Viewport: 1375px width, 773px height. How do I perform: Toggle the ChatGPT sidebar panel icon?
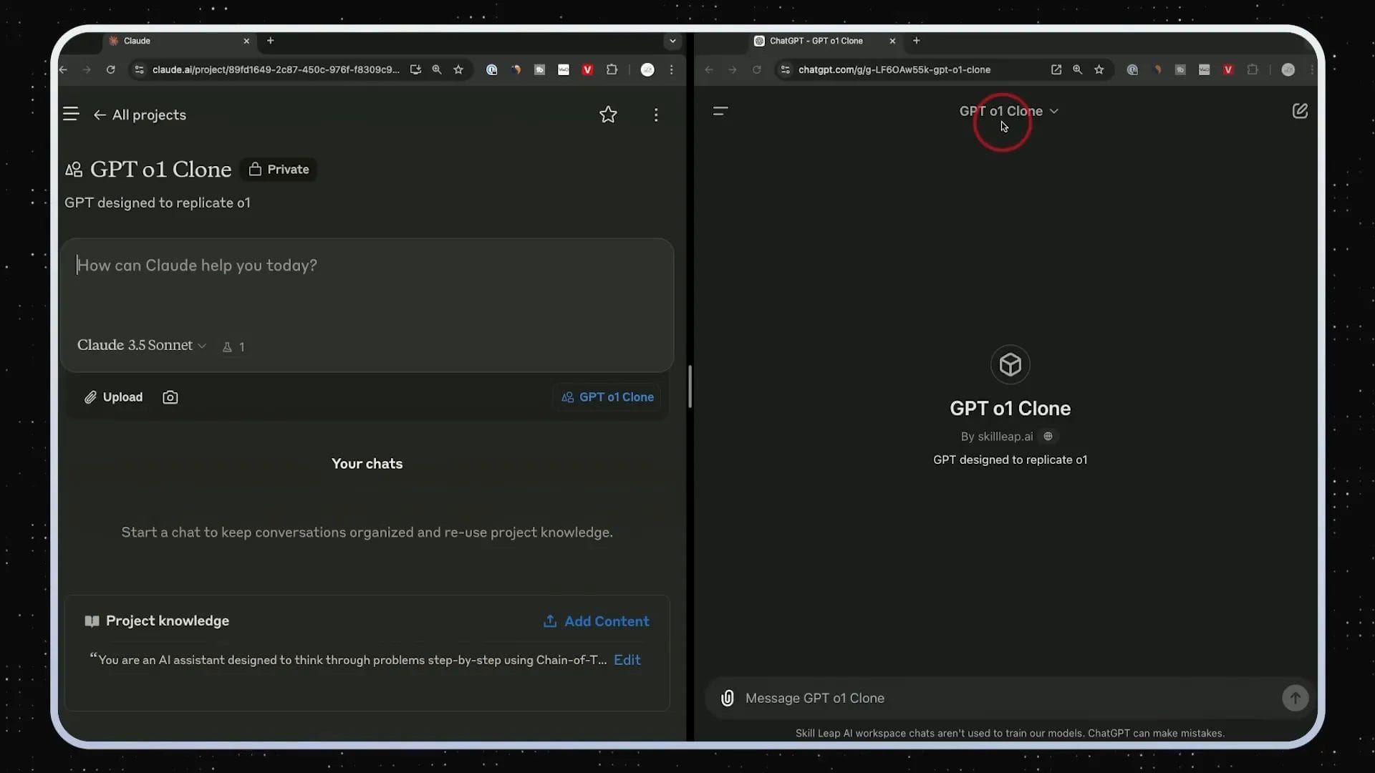720,111
